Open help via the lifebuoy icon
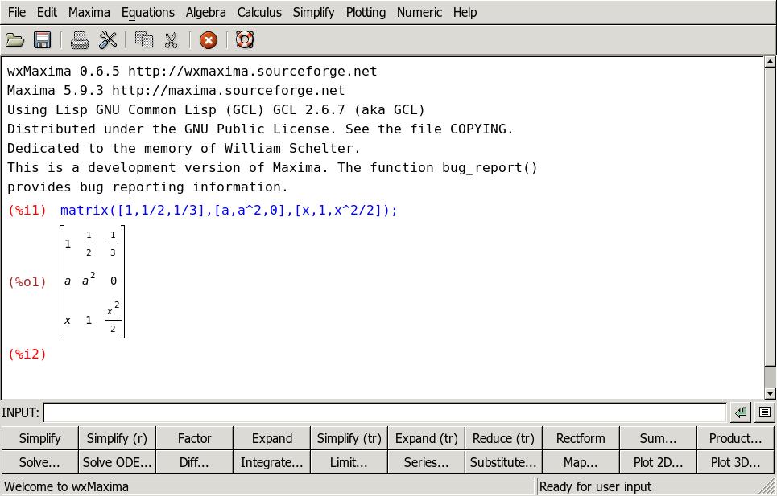Viewport: 777px width, 496px height. [x=245, y=40]
